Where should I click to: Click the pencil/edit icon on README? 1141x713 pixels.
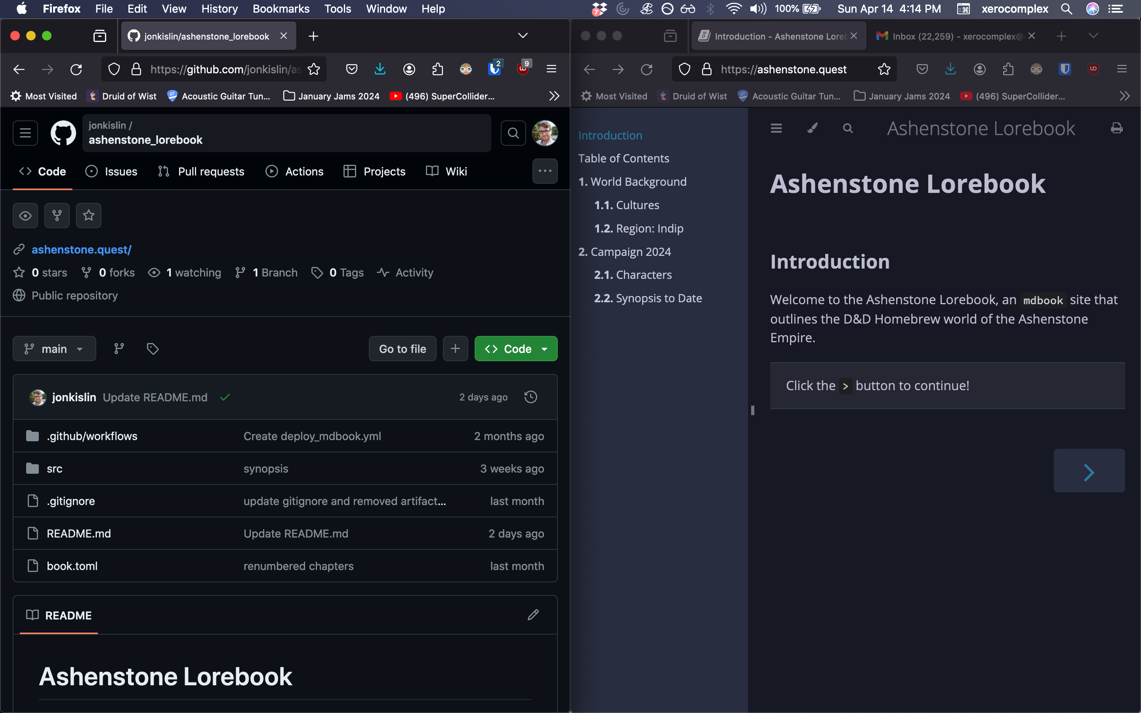pyautogui.click(x=533, y=614)
